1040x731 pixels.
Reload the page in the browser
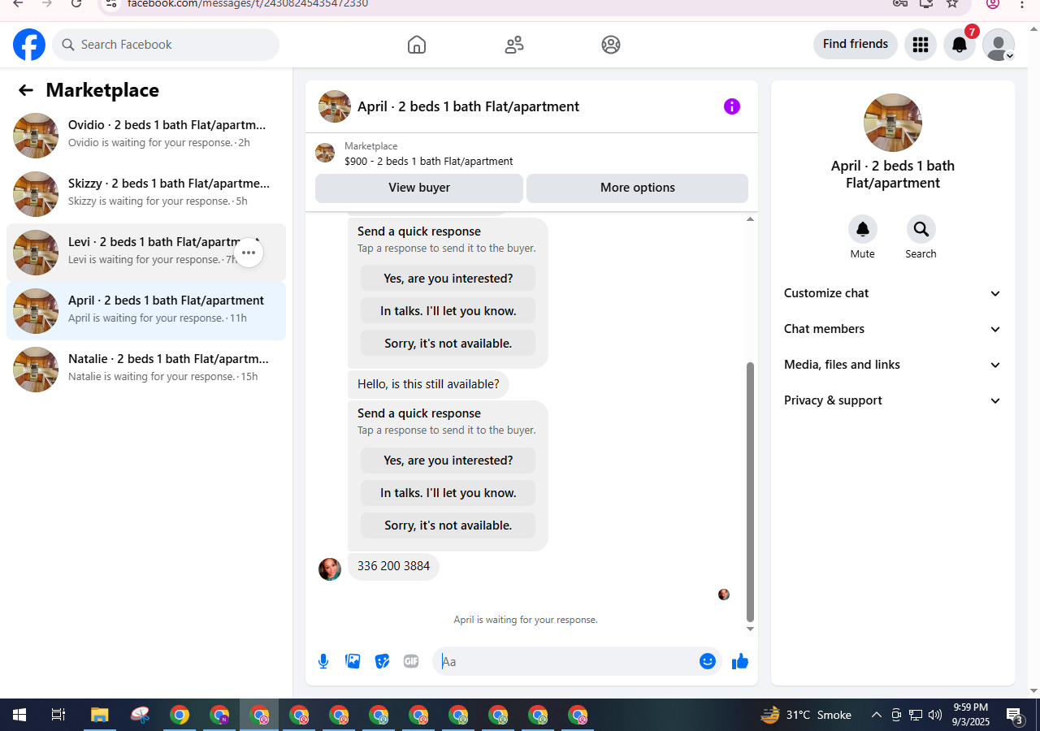[76, 3]
